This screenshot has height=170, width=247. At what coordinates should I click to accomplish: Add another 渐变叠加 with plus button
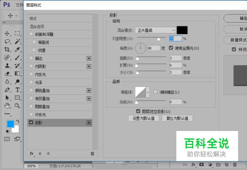pos(89,98)
